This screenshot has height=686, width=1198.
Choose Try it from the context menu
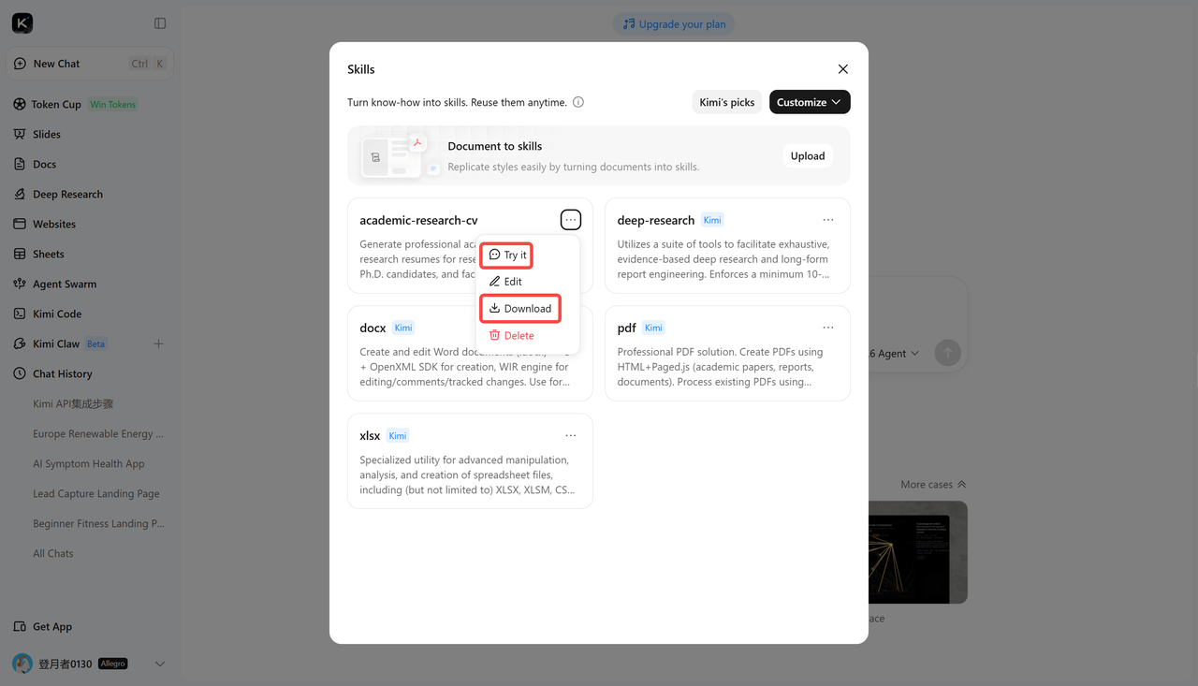[507, 255]
